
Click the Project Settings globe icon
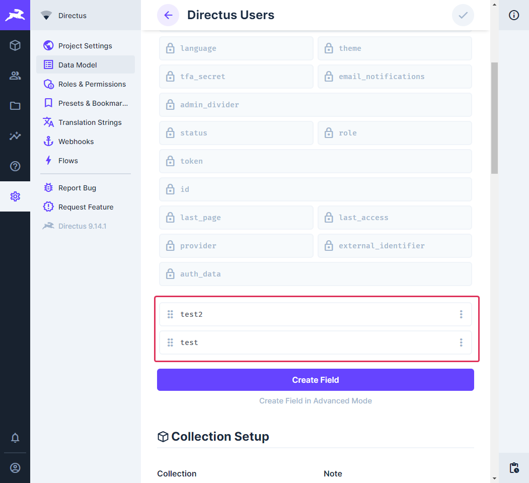tap(48, 45)
